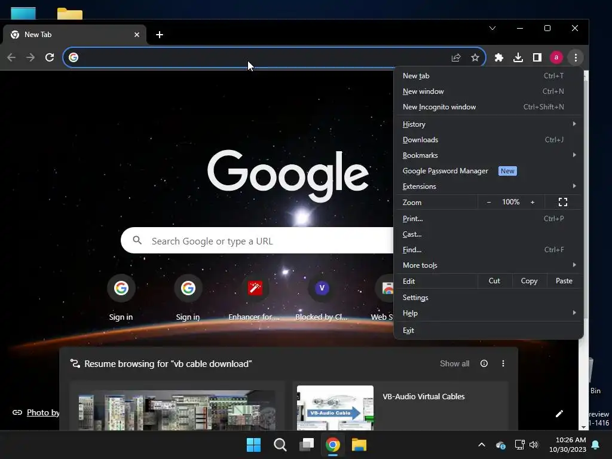Open Google Password Manager
The image size is (612, 459).
point(489,171)
